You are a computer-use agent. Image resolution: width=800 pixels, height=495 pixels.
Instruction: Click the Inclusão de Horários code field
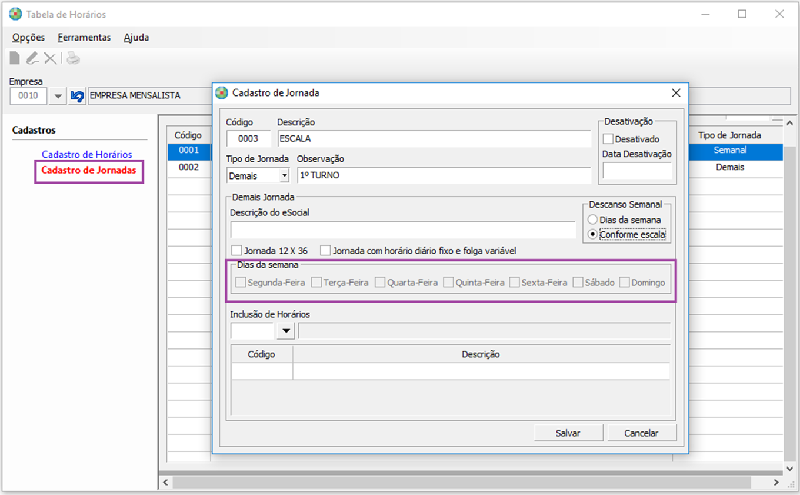point(252,331)
